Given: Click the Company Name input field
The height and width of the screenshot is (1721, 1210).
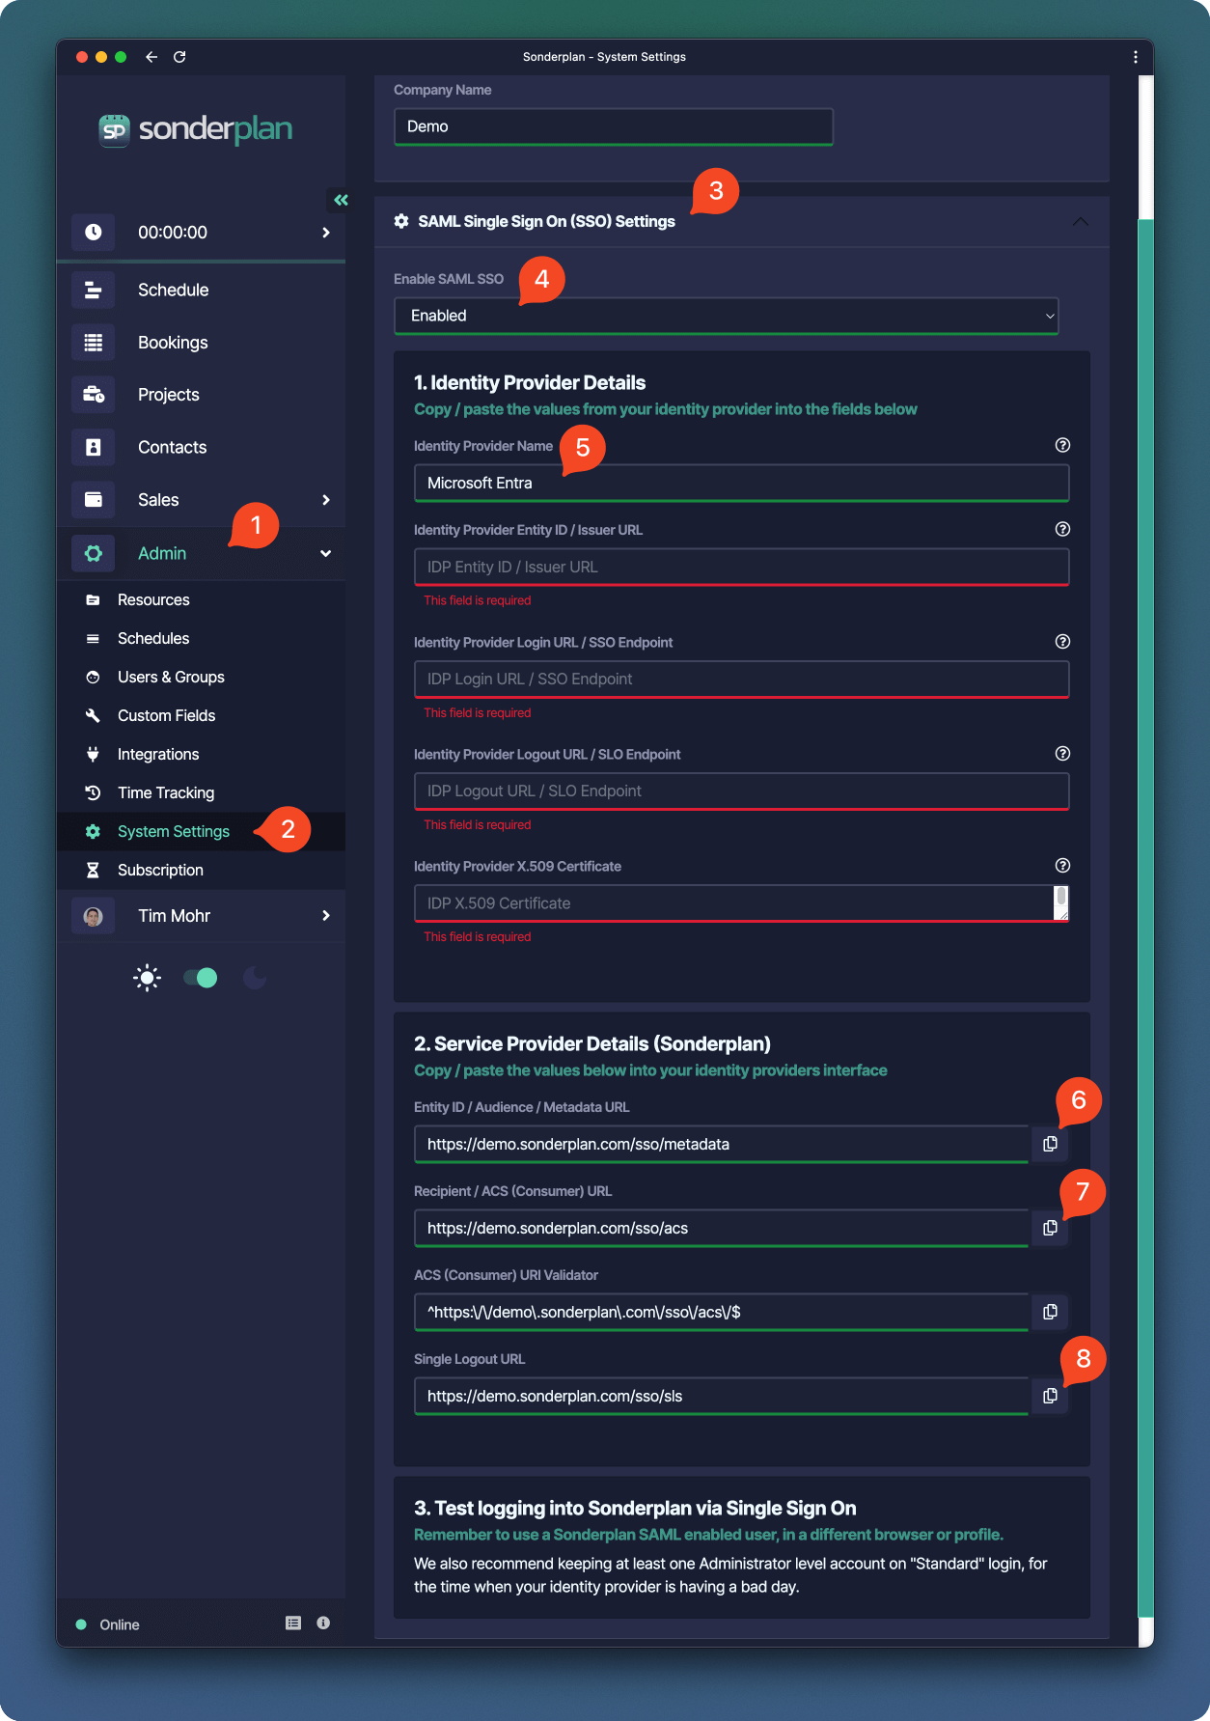Looking at the screenshot, I should tap(614, 126).
